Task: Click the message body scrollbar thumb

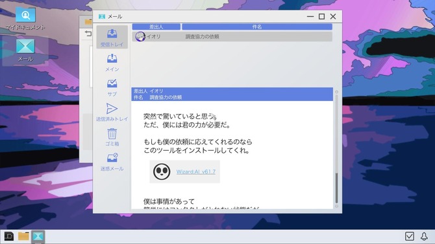Action: coord(336,188)
